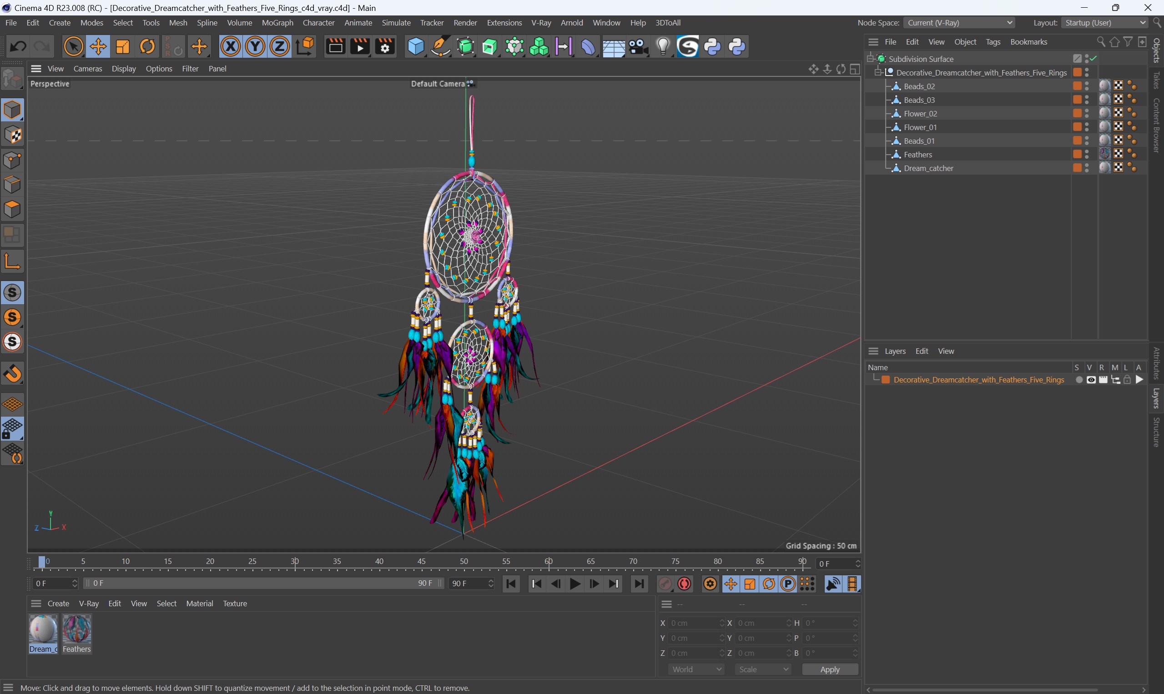Viewport: 1164px width, 694px height.
Task: Expand the Dream_catcher object tree
Action: (x=888, y=168)
